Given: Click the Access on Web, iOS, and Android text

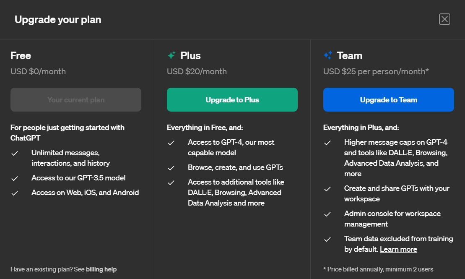Looking at the screenshot, I should (x=85, y=193).
